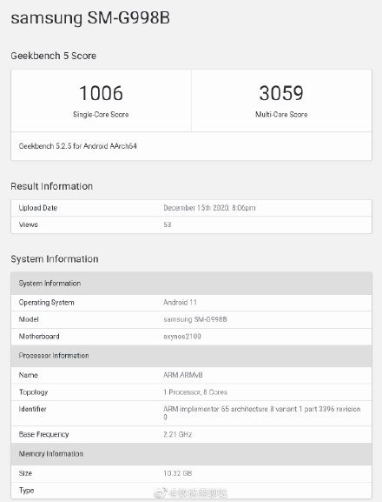Select the Topology 1 Processor, 8 Cores value
This screenshot has height=502, width=382.
click(195, 392)
